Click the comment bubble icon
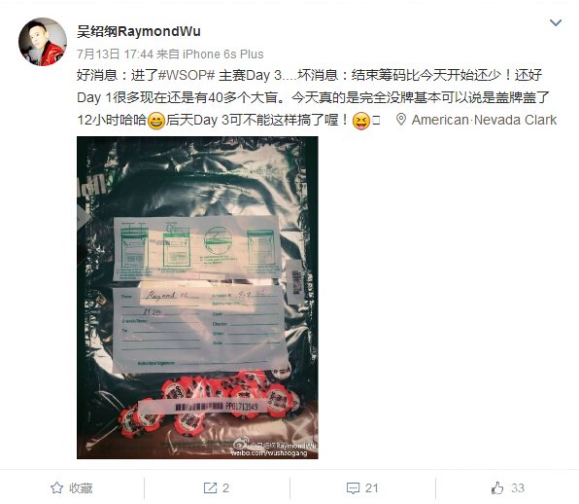Image resolution: width=579 pixels, height=504 pixels. [353, 488]
